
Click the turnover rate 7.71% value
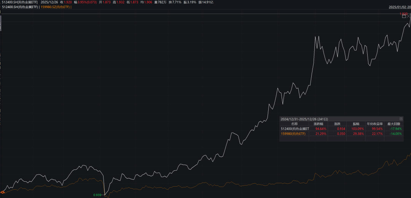[177, 2]
